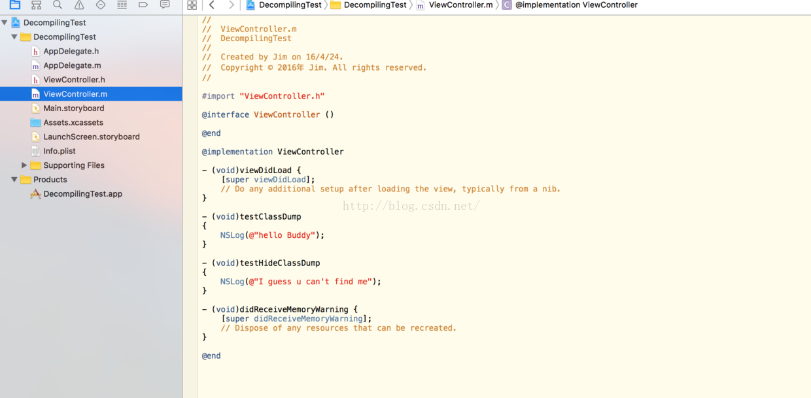Open the Find navigator magnifier icon

(x=58, y=5)
